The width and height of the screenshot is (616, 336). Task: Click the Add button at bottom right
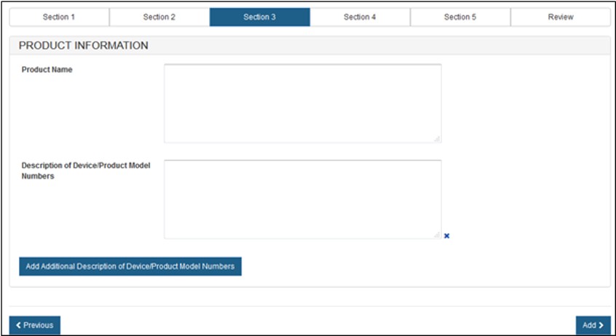593,325
